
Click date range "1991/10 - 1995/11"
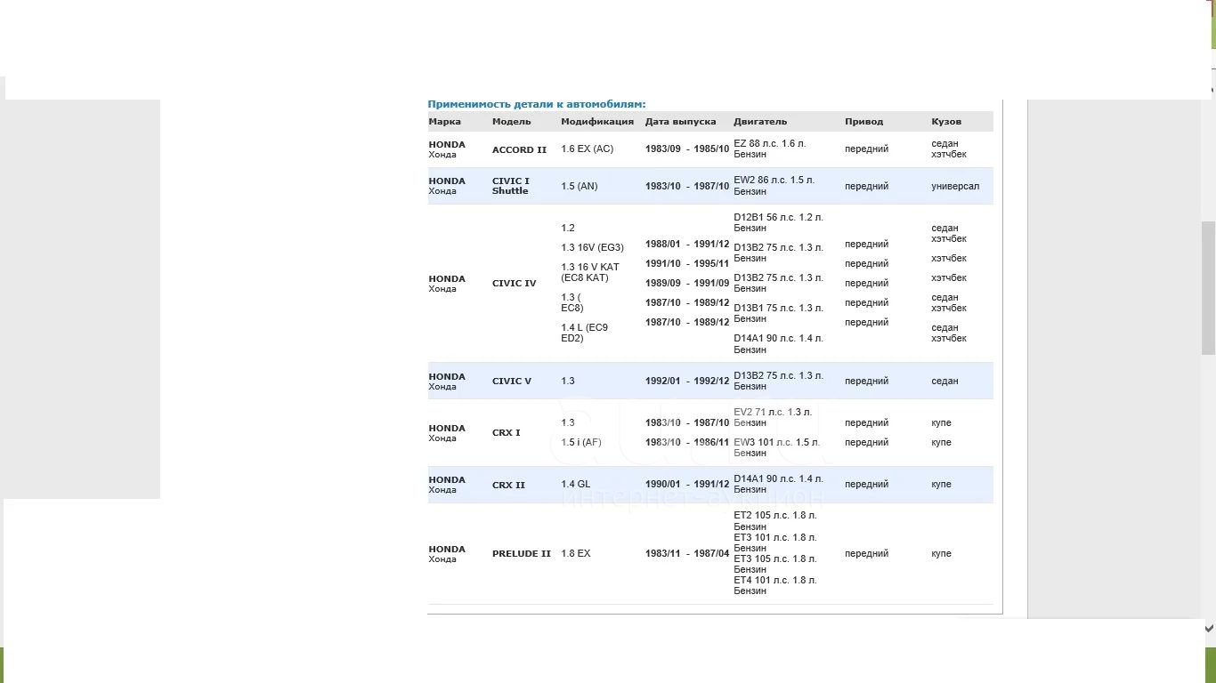pos(686,264)
